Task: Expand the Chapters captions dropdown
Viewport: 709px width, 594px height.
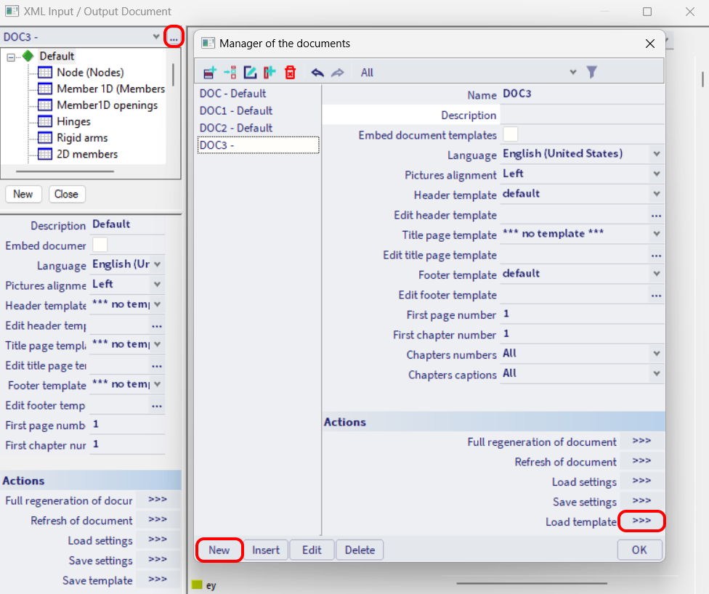Action: (656, 374)
